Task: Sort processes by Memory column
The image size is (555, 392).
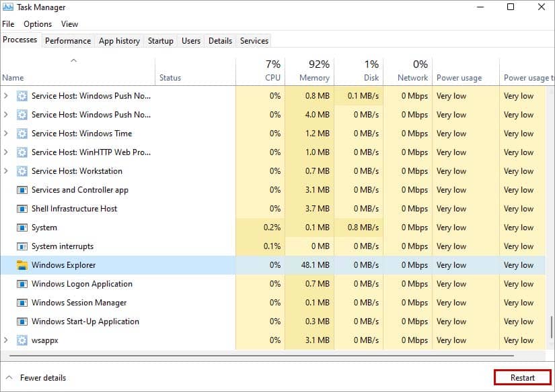Action: click(x=309, y=71)
